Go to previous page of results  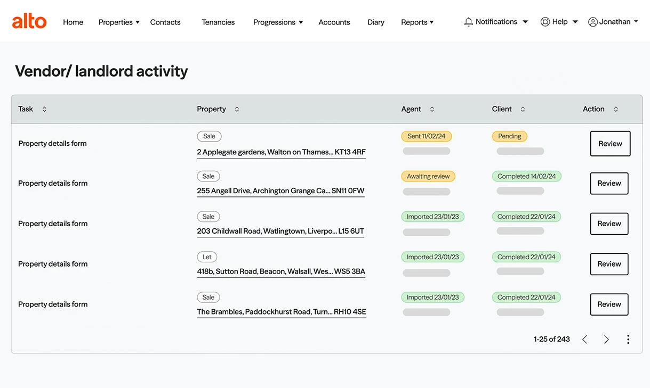[x=585, y=340]
